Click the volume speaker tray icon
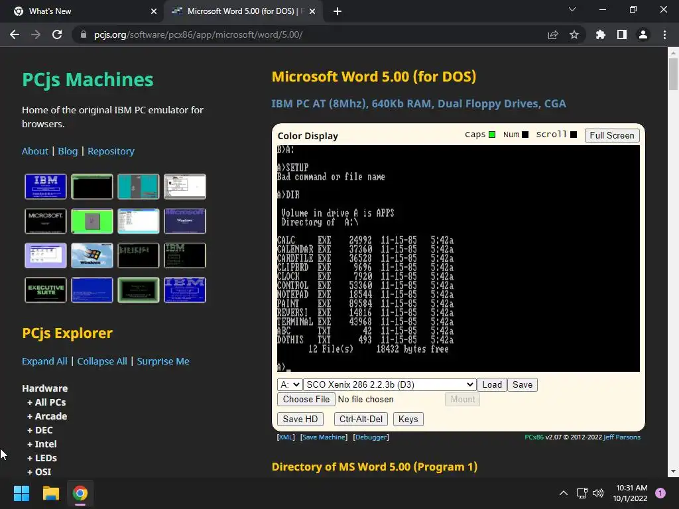679x509 pixels. (598, 493)
